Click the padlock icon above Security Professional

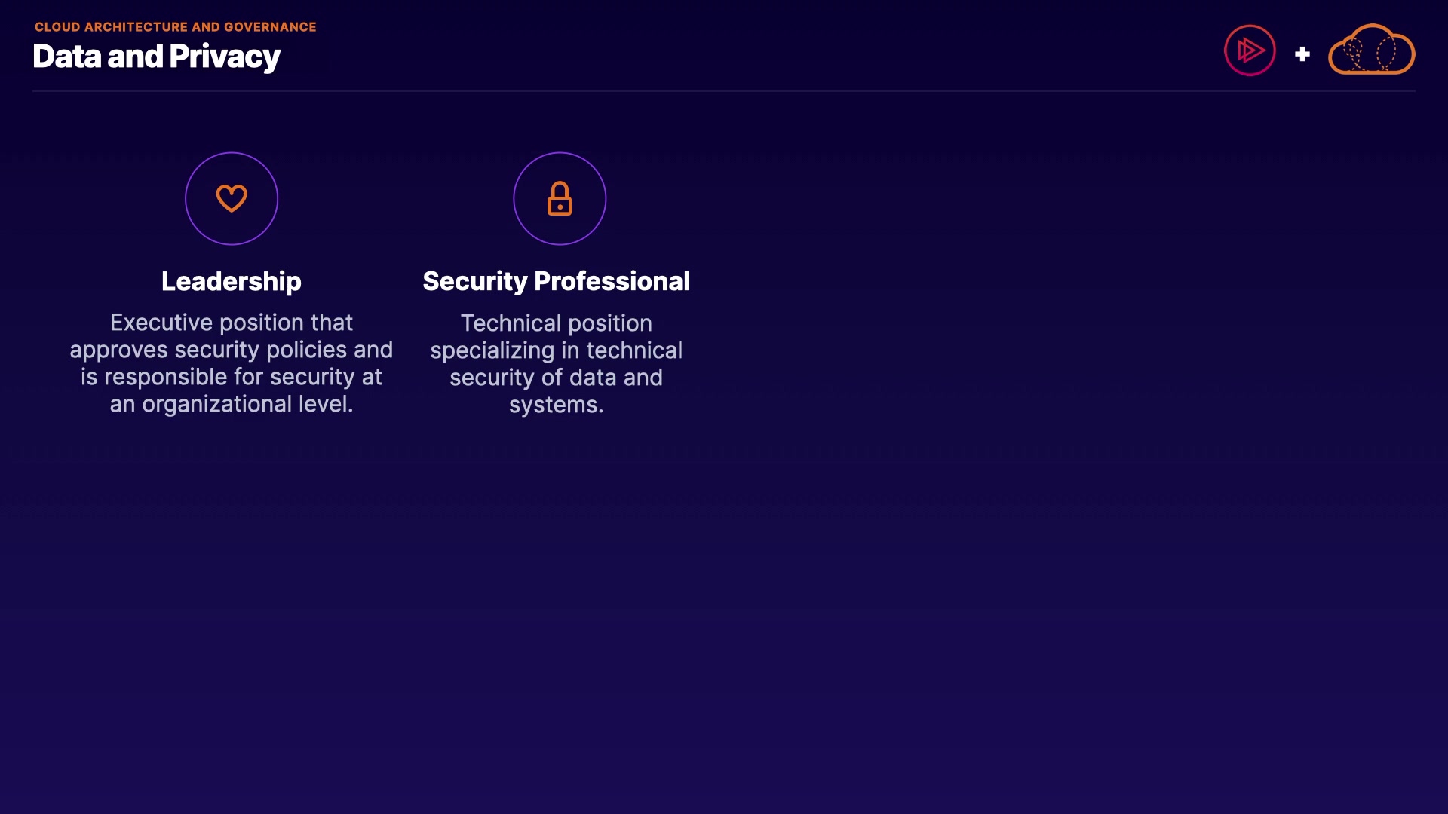tap(560, 198)
